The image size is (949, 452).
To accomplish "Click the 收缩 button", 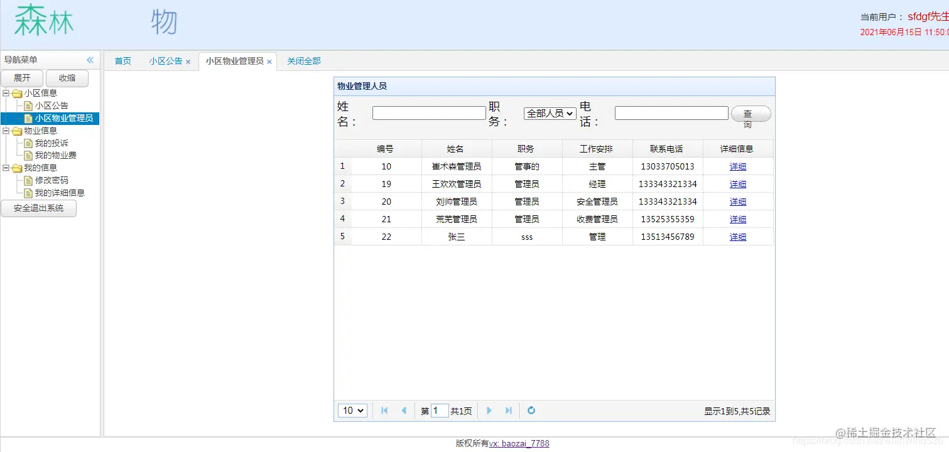I will [x=67, y=78].
